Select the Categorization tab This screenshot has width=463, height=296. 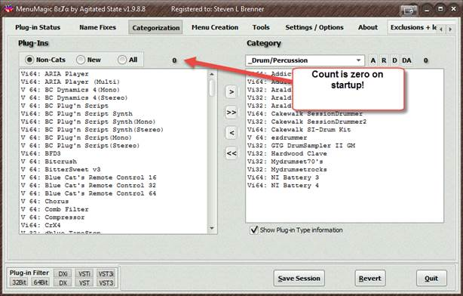(155, 27)
